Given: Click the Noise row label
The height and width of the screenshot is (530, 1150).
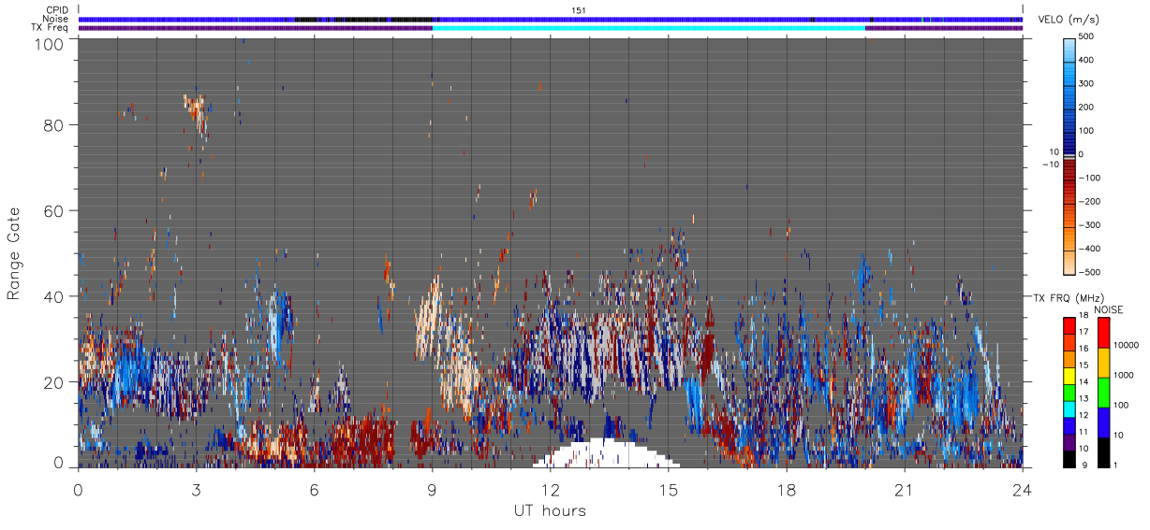Looking at the screenshot, I should pyautogui.click(x=56, y=19).
